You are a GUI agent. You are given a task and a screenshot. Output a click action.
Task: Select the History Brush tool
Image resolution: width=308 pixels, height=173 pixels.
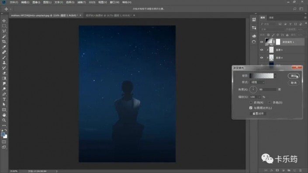coord(4,68)
